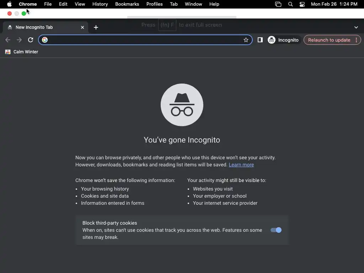This screenshot has width=364, height=273.
Task: Open the Profiles menu
Action: point(154,4)
